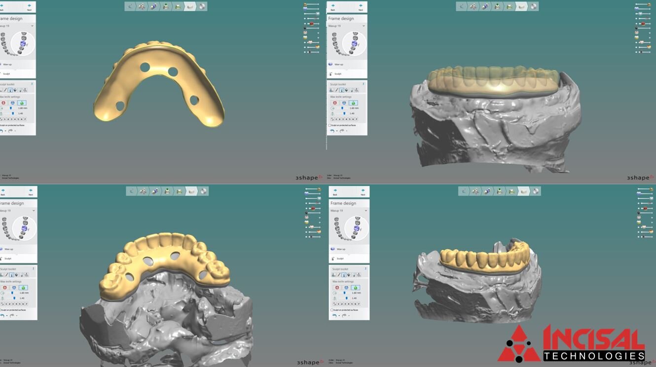
Task: Open the third workflow step in the bare-frame view
Action: tap(154, 6)
